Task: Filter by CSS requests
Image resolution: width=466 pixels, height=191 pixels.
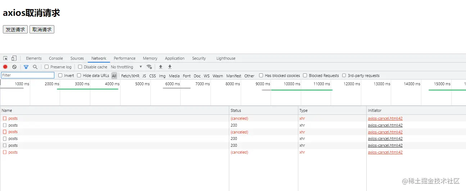Action: tap(153, 76)
